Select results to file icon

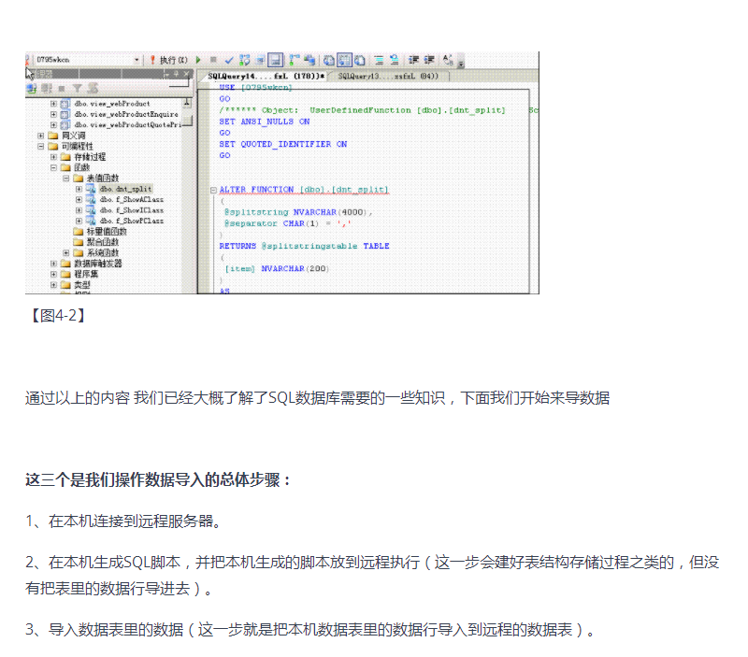[x=360, y=60]
